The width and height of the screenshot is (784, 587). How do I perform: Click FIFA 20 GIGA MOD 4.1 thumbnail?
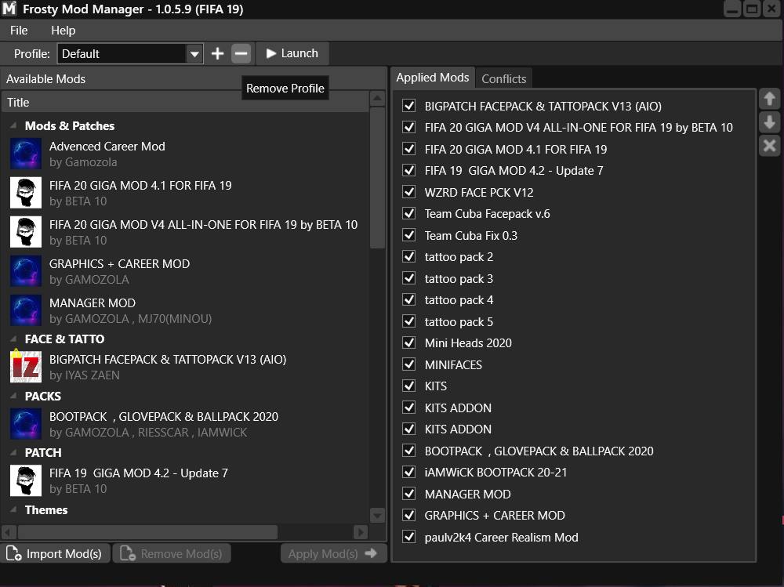click(x=26, y=193)
